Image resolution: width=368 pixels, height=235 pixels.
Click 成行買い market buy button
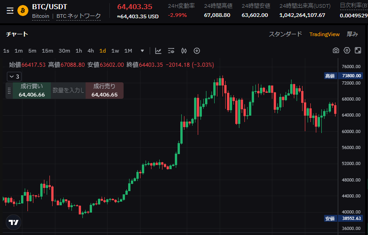(32, 91)
